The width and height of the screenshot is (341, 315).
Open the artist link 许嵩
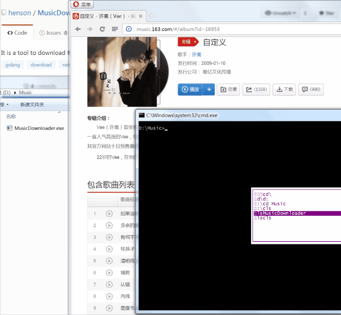[196, 55]
